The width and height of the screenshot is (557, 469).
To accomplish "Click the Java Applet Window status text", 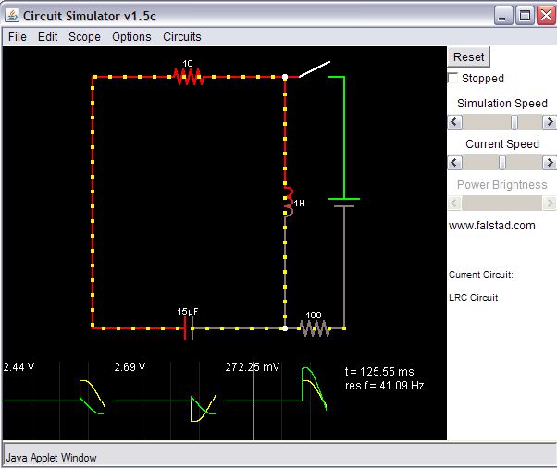I will pyautogui.click(x=51, y=458).
